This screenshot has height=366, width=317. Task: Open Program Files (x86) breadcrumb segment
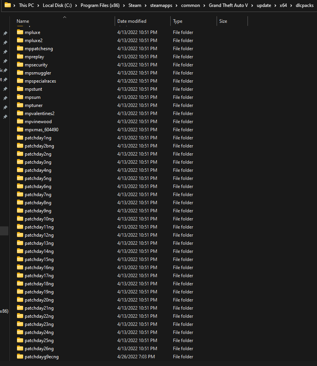point(100,5)
